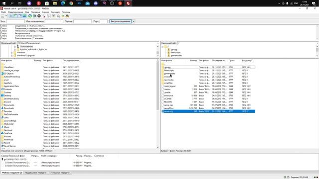
Task: Click the FileZilla icon in the Windows taskbar
Action: pyautogui.click(x=128, y=3)
